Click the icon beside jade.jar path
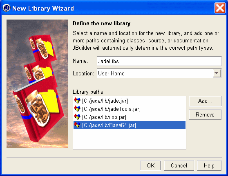 (77, 101)
